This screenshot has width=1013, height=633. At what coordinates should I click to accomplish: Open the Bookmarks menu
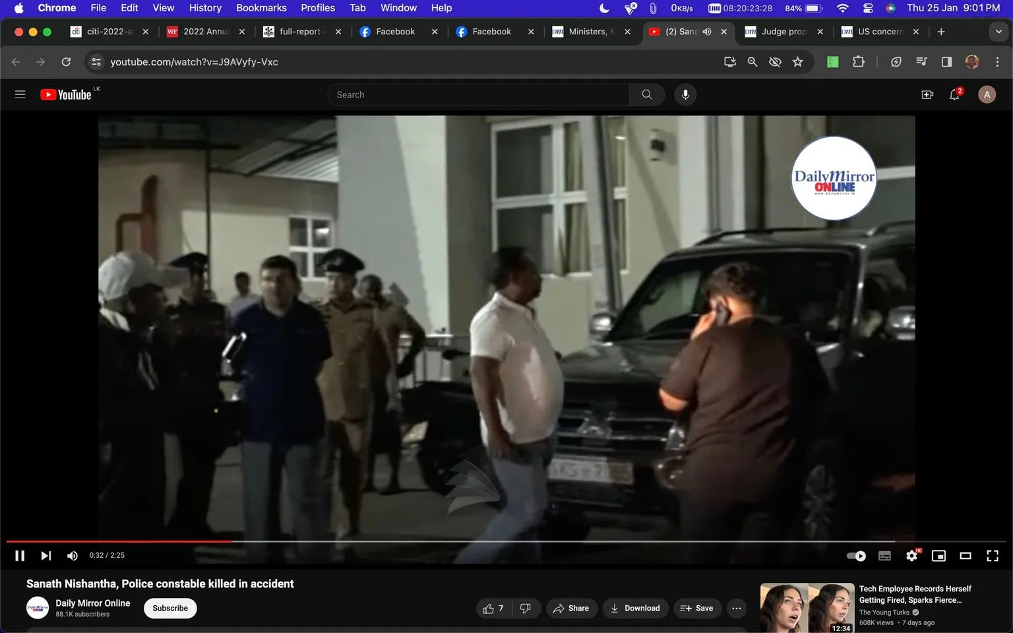click(x=261, y=8)
